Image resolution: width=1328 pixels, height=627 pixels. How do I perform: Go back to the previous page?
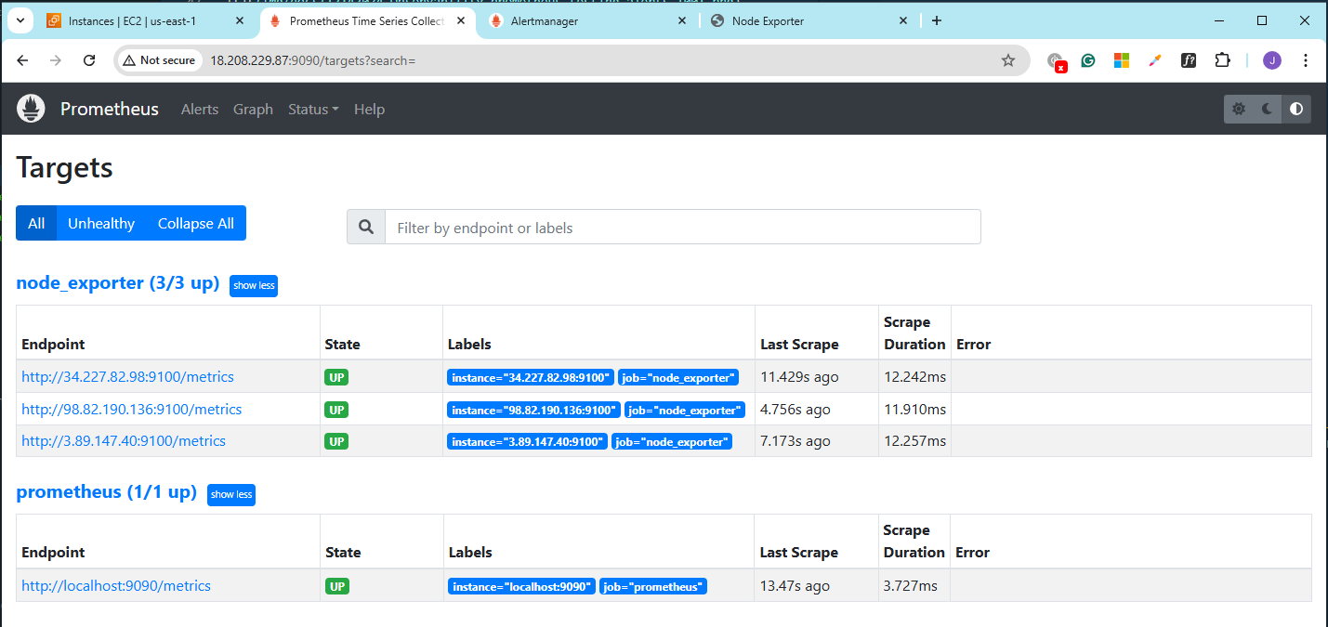click(23, 60)
